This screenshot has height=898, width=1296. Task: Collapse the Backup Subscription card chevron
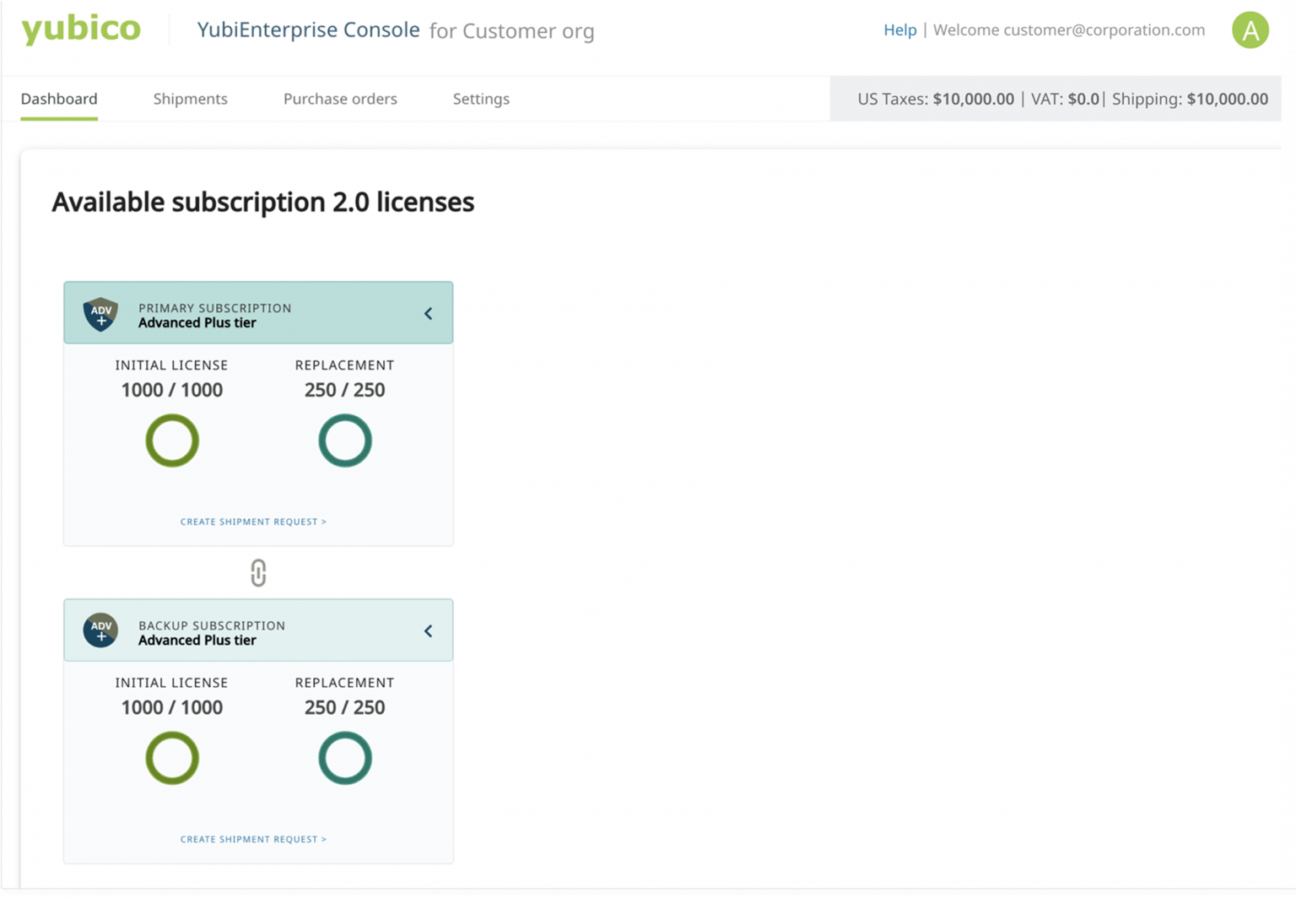[428, 631]
